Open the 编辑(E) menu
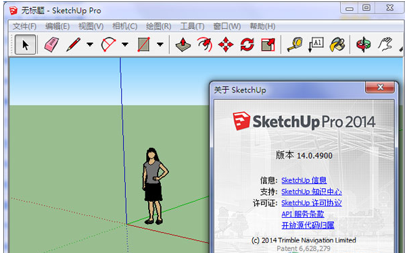The image size is (405, 253). pyautogui.click(x=57, y=26)
